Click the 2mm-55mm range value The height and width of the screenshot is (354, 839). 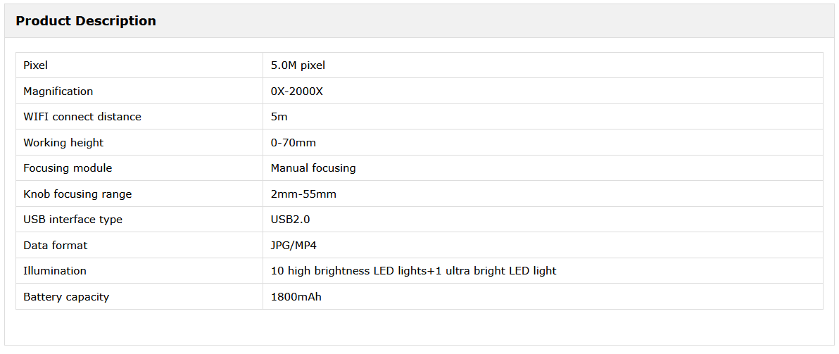(x=303, y=194)
